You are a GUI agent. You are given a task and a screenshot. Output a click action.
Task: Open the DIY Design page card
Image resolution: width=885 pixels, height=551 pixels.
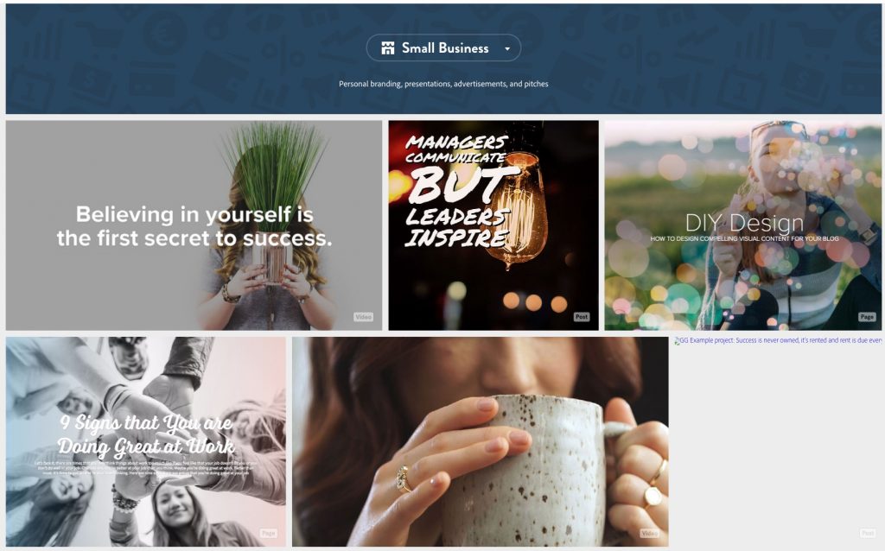[742, 225]
